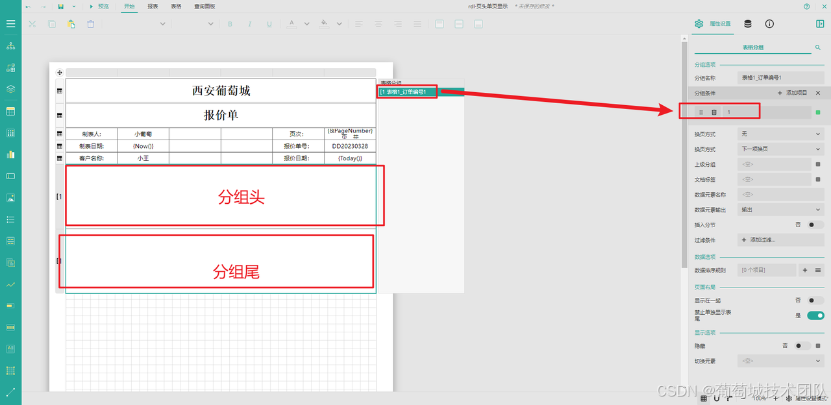Switch to the 报表 tab

click(x=153, y=6)
